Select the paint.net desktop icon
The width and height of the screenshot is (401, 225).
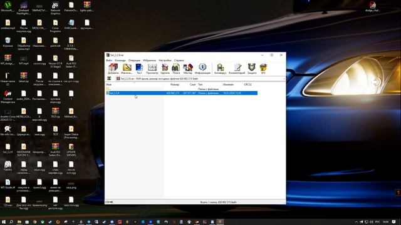pos(55,42)
